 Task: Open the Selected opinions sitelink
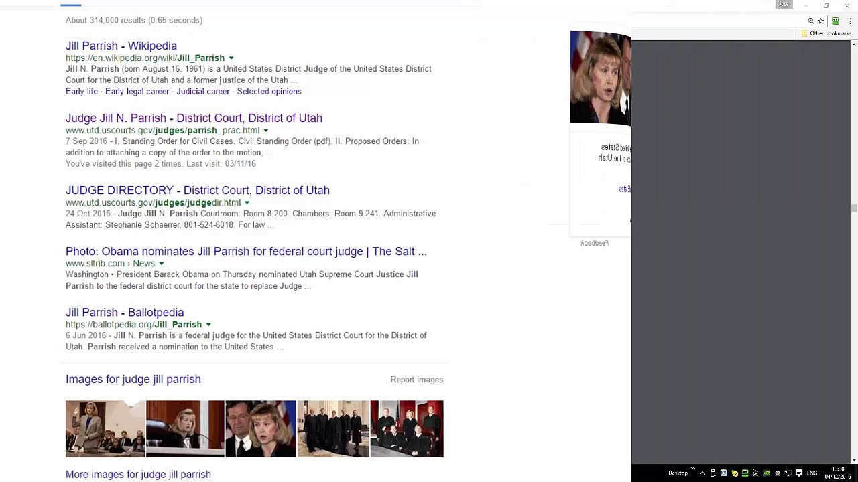(269, 91)
